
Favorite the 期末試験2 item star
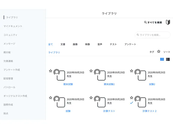[x=91, y=71]
